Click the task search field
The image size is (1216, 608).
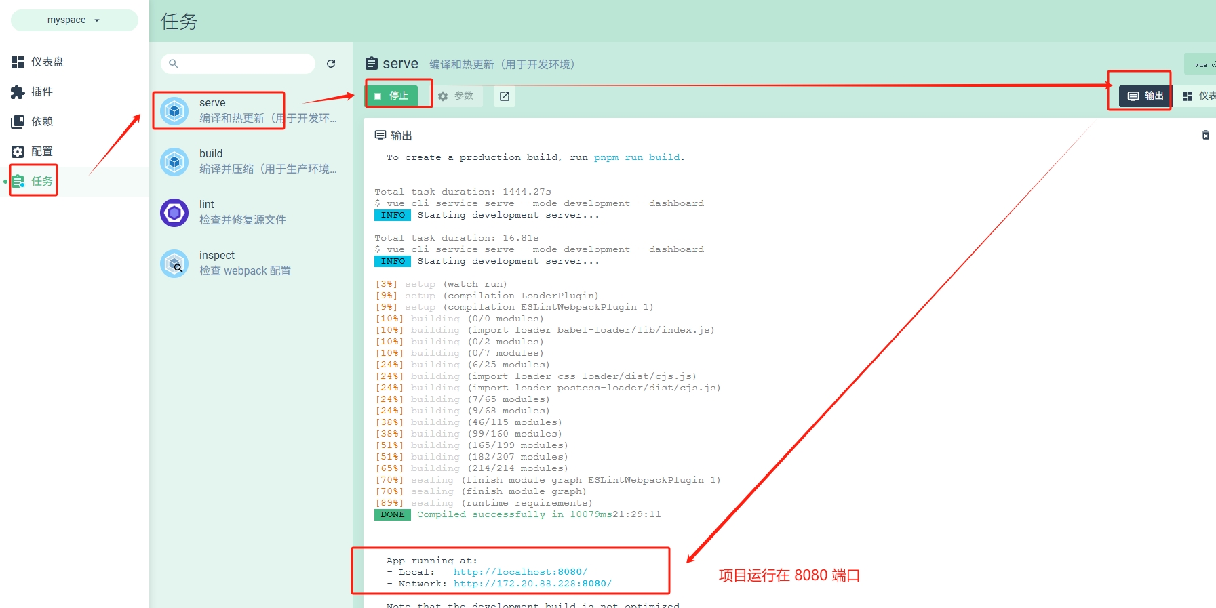coord(244,64)
